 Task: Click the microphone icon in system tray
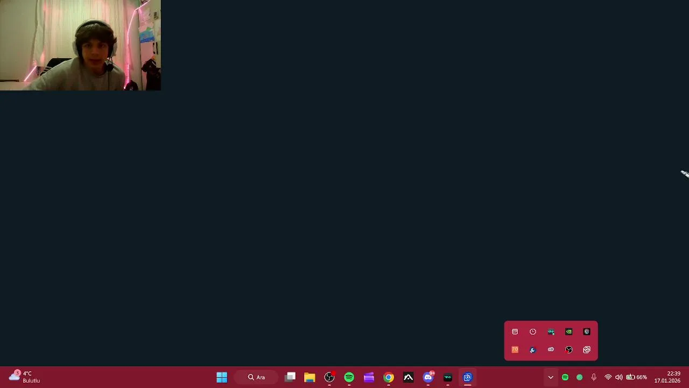point(594,377)
